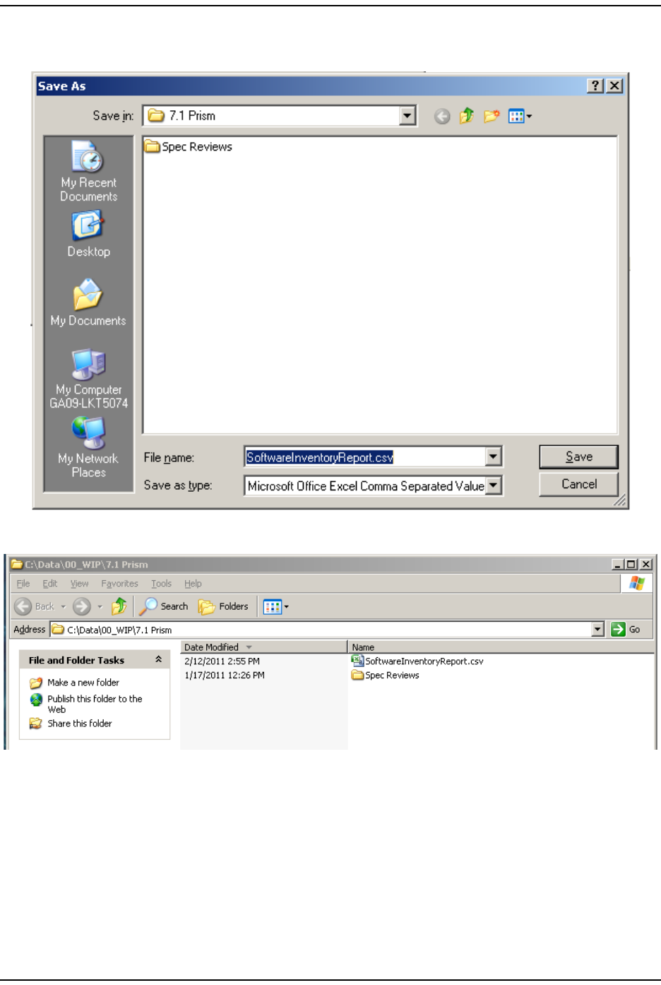Open the Favorites menu in Explorer
The image size is (661, 985).
[119, 584]
